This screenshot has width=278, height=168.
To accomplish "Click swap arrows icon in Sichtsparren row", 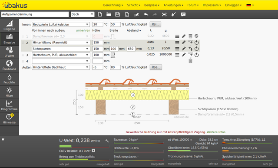I will 190,49.
